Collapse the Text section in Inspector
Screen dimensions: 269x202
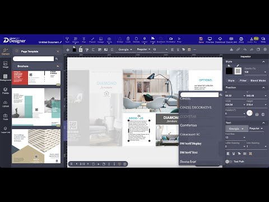pyautogui.click(x=263, y=123)
